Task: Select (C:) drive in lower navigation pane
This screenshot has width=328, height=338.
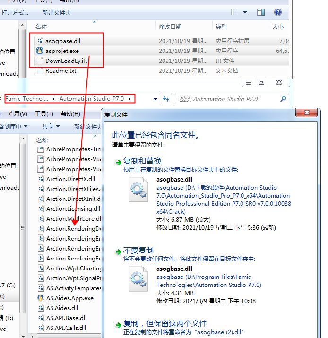Action: 8,286
